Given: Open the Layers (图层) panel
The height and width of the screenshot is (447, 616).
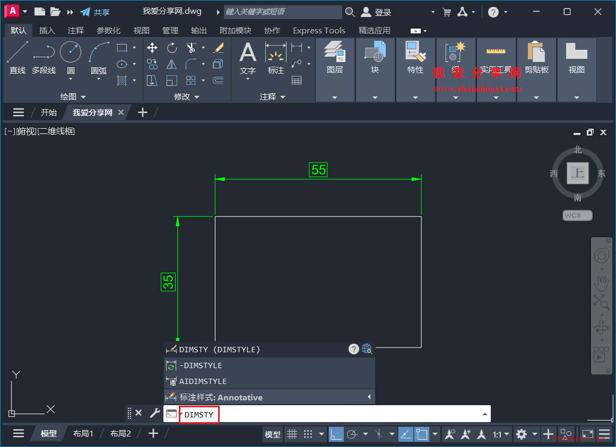Looking at the screenshot, I should (x=335, y=69).
